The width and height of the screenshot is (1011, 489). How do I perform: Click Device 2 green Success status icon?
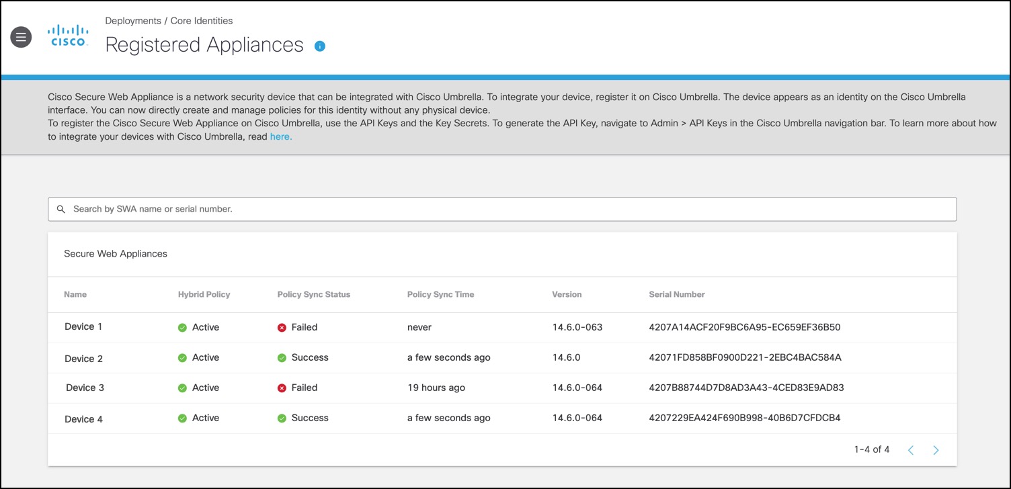pos(282,358)
